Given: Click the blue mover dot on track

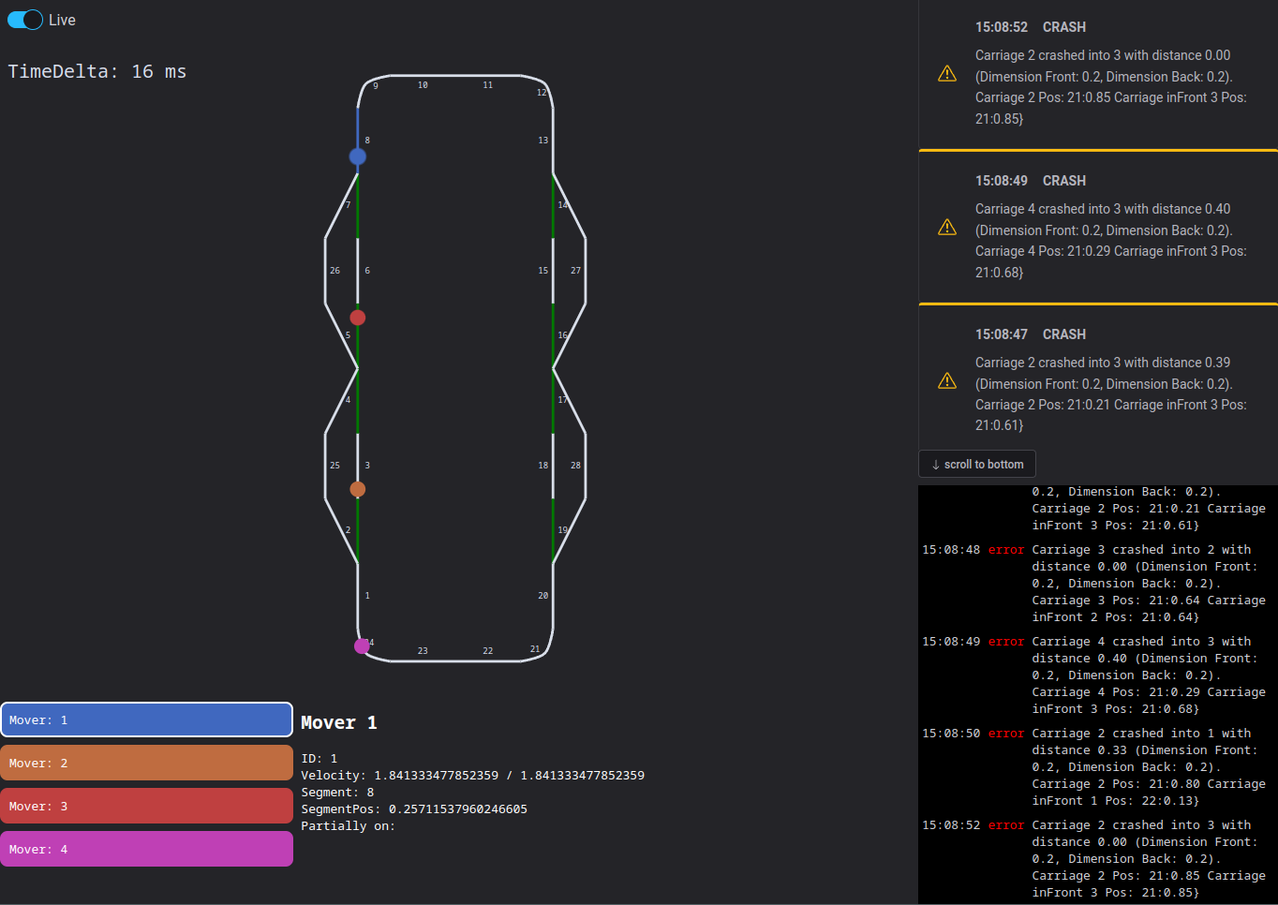Looking at the screenshot, I should coord(358,156).
